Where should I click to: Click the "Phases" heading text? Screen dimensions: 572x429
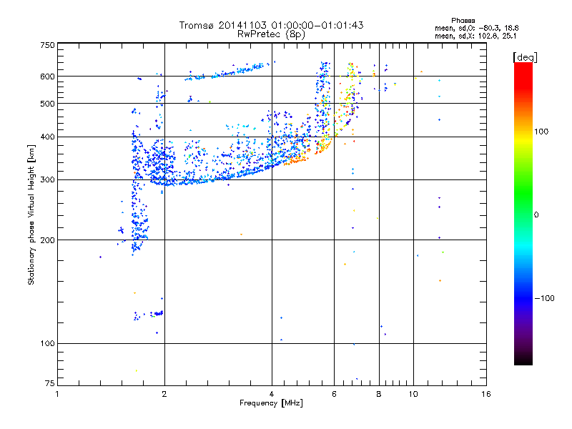pyautogui.click(x=463, y=21)
